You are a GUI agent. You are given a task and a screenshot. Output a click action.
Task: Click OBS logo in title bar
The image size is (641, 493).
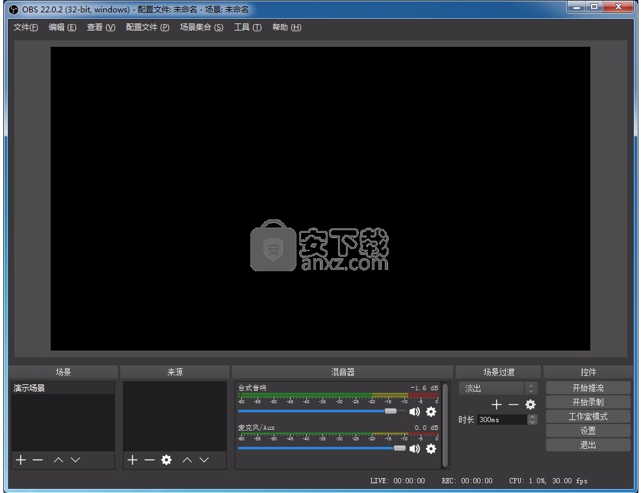14,9
